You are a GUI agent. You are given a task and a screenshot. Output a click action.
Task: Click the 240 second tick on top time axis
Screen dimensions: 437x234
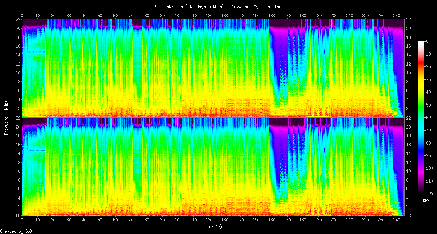tap(396, 15)
